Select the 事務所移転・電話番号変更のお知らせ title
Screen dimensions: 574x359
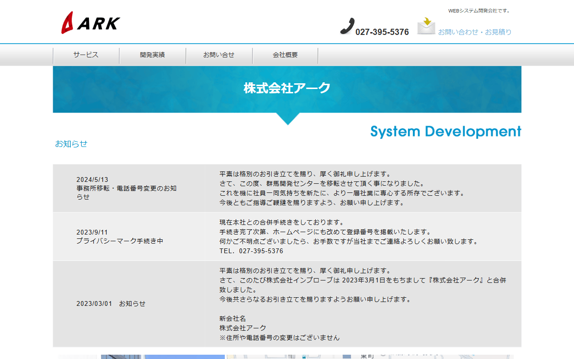(x=127, y=192)
